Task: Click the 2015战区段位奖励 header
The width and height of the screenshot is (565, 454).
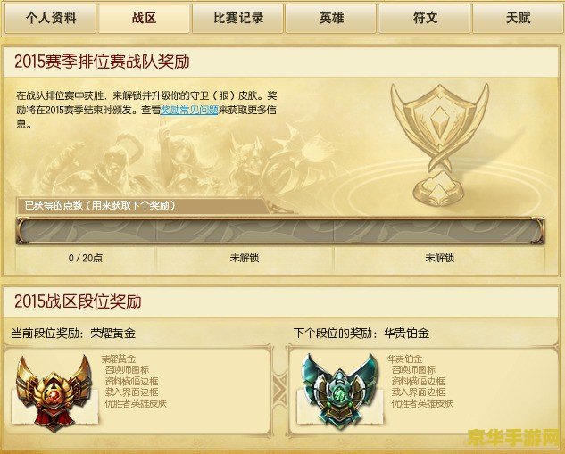Action: [x=78, y=301]
